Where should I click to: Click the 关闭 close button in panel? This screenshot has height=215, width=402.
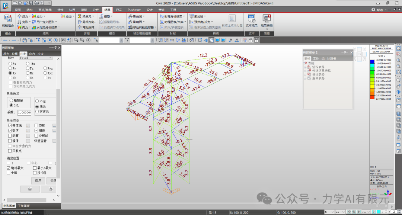[52, 181]
